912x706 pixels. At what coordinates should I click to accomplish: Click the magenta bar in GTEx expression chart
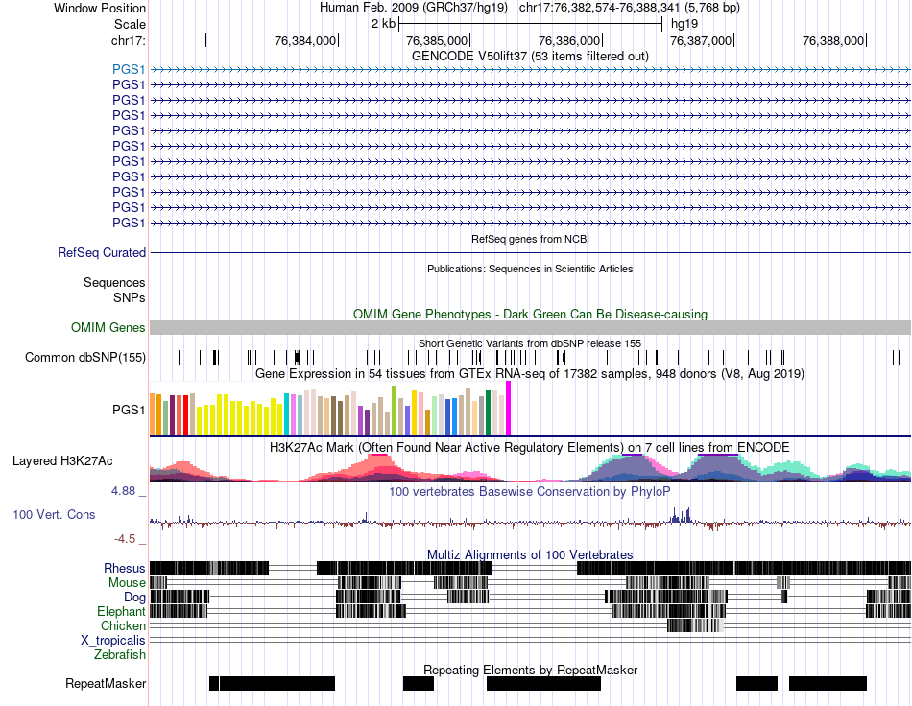click(x=509, y=408)
